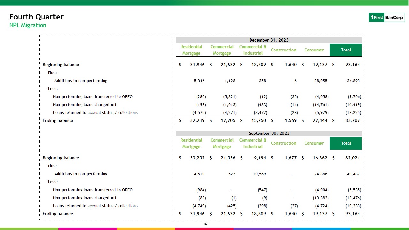
Task: Click the Consumer column header in September table
Action: tap(314, 143)
